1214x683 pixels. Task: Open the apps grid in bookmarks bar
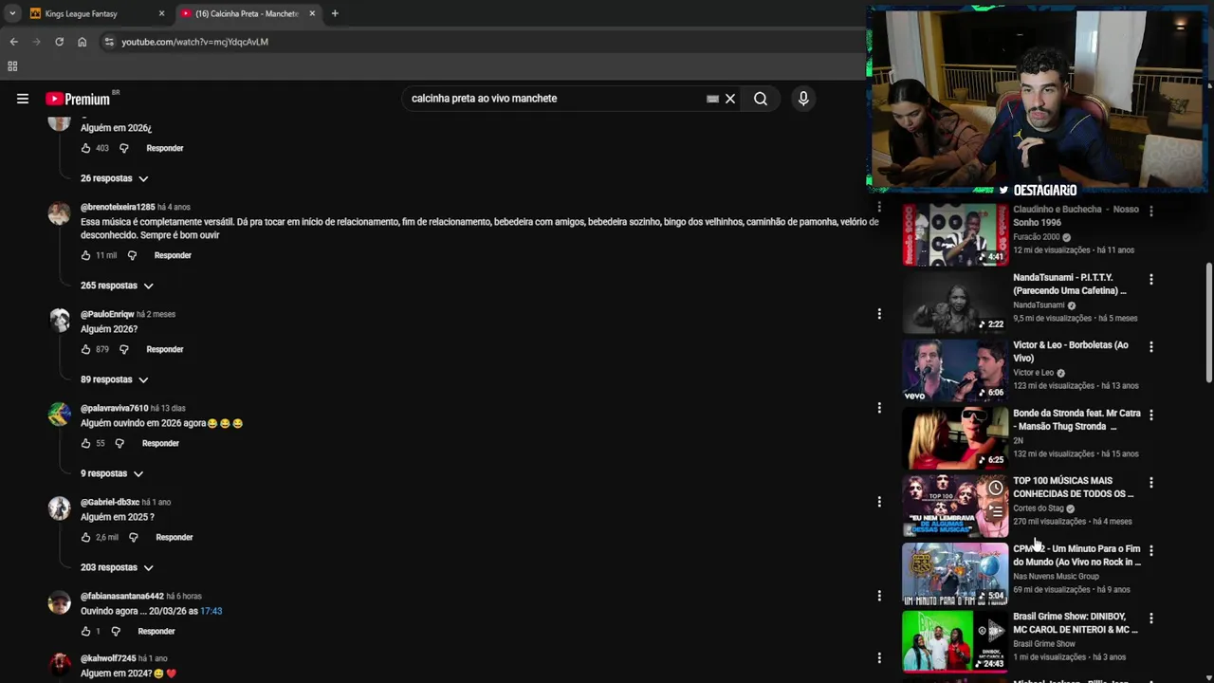pyautogui.click(x=12, y=66)
